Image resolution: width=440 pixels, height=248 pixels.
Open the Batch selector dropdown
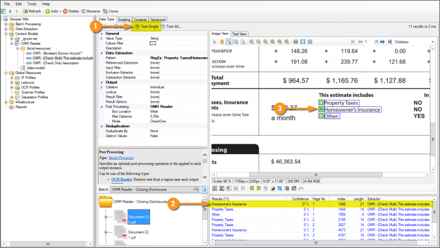tap(157, 189)
